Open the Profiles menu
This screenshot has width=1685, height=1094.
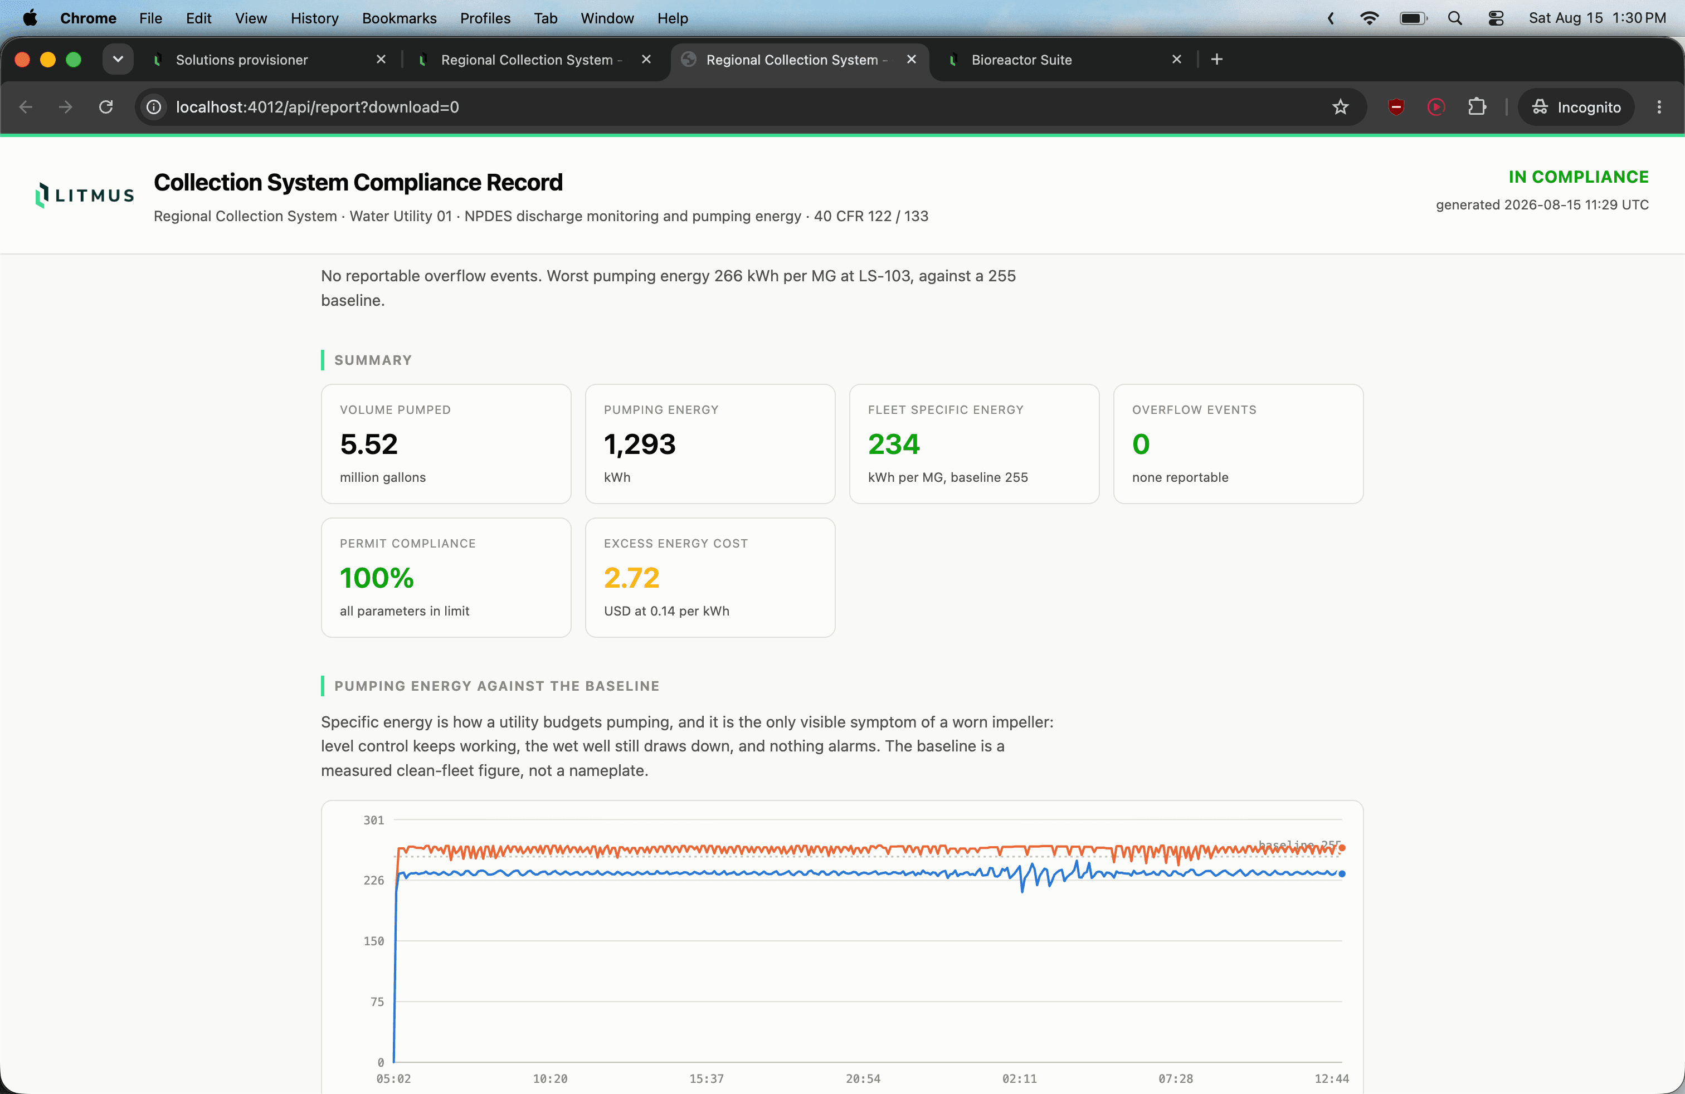pyautogui.click(x=484, y=18)
